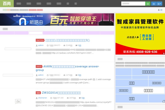Click the user login icon at top right

(159, 10)
